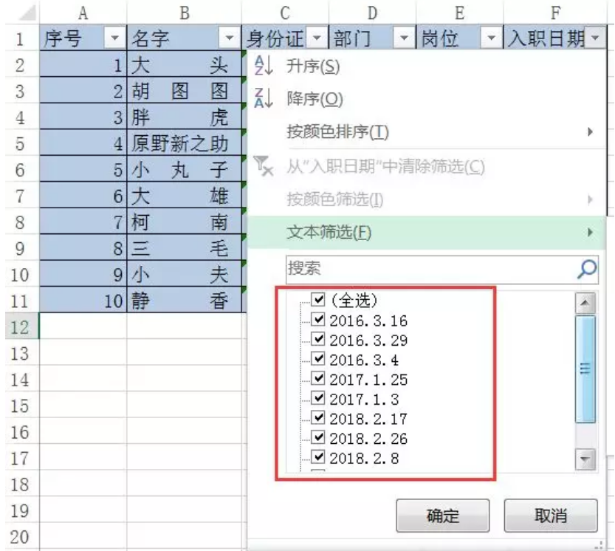Choose 降序(O) sort option
Viewport: 615px width, 551px height.
coord(427,98)
